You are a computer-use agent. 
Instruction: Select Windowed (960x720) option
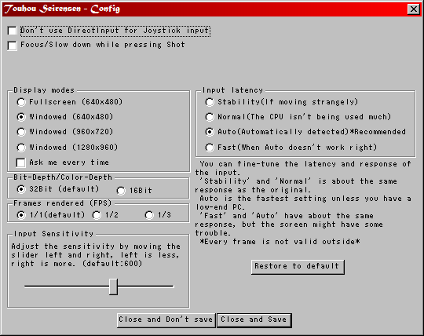[x=21, y=132]
